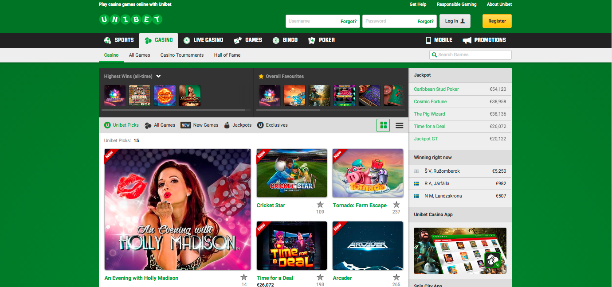Image resolution: width=612 pixels, height=287 pixels.
Task: Switch to grid view layout
Action: (x=383, y=125)
